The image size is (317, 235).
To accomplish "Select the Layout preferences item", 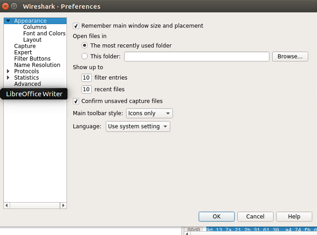I will click(x=32, y=40).
